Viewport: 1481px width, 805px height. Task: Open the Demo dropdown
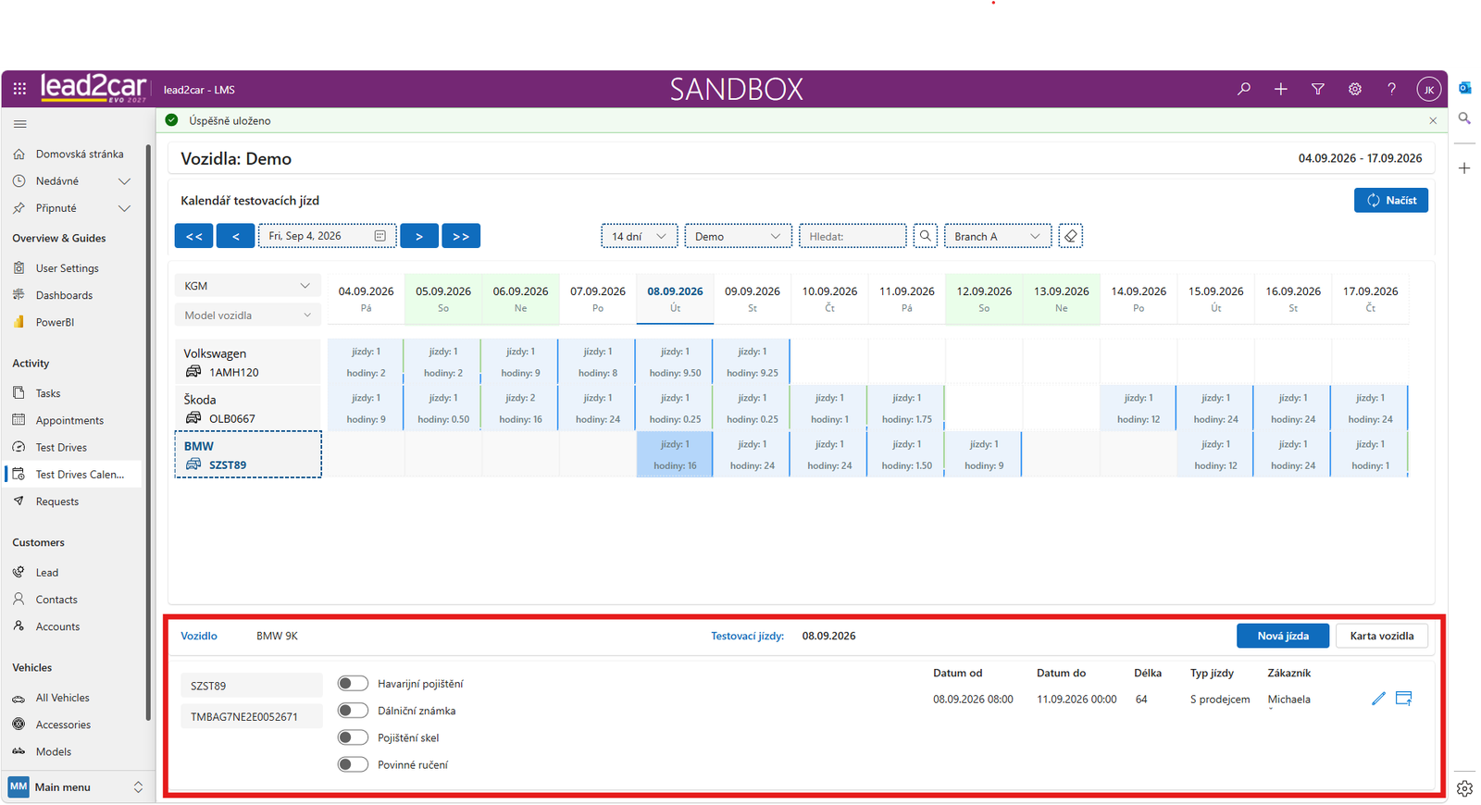click(x=738, y=236)
